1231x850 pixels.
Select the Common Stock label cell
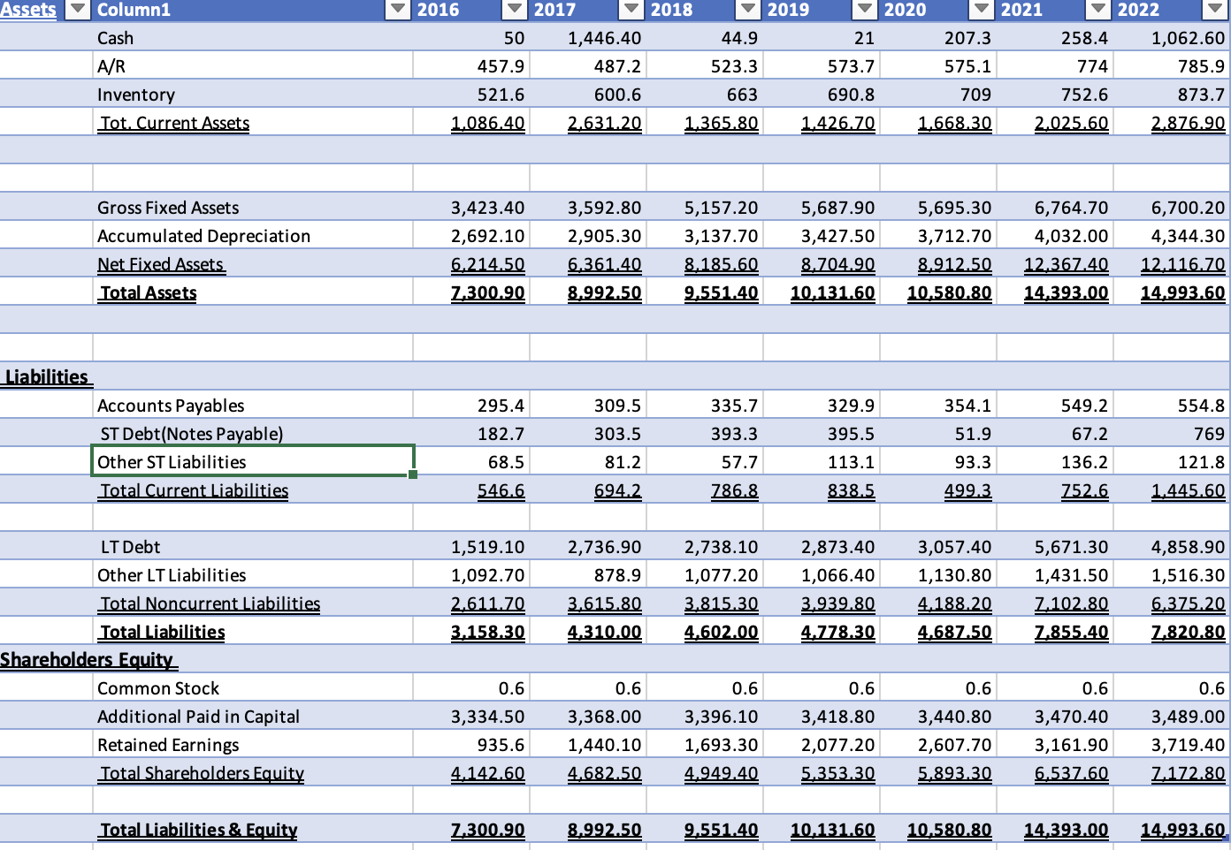tap(252, 688)
